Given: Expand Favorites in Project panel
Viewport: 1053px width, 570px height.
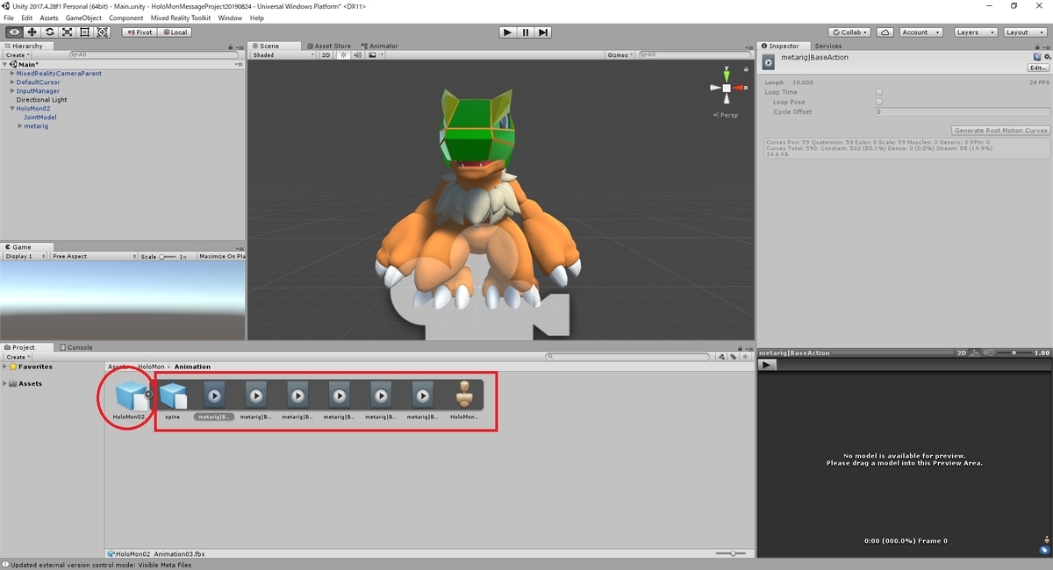Looking at the screenshot, I should [6, 367].
